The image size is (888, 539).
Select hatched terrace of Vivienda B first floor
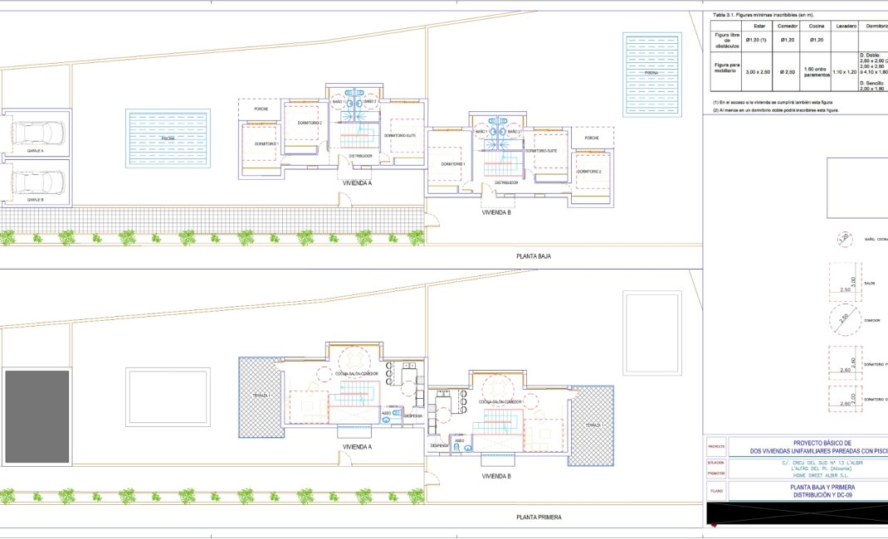pos(591,426)
